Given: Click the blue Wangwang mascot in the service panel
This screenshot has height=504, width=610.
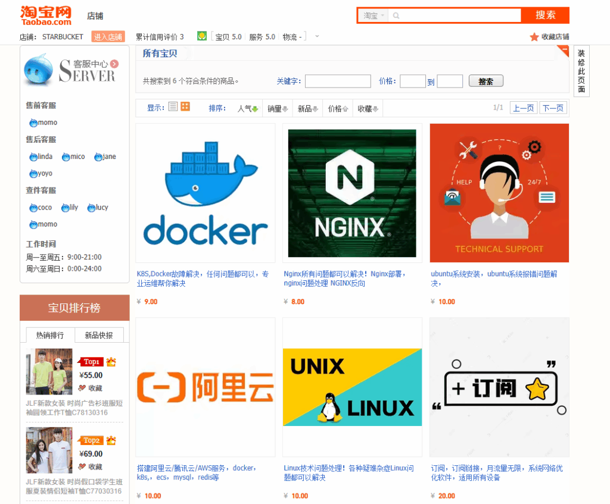Looking at the screenshot, I should (38, 70).
